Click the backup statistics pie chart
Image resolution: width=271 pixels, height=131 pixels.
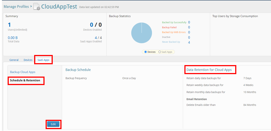(x=142, y=33)
